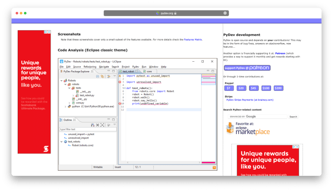Click the Google Search button
This screenshot has width=333, height=191.
(x=293, y=117)
